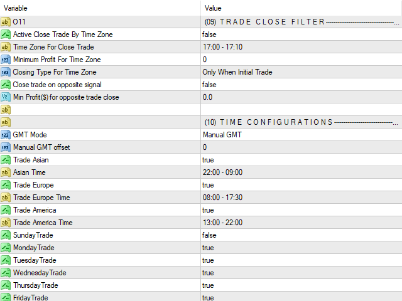
Task: Edit the Trade Europe Time value 08:00 - 17:30
Action: coord(301,198)
